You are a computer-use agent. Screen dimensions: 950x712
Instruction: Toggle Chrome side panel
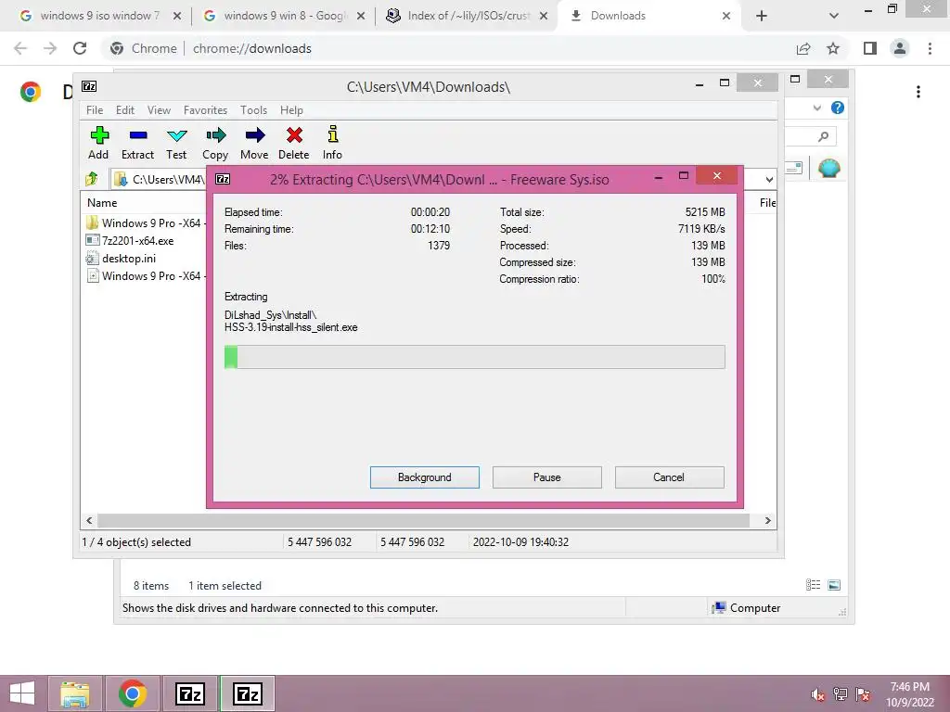[x=870, y=48]
